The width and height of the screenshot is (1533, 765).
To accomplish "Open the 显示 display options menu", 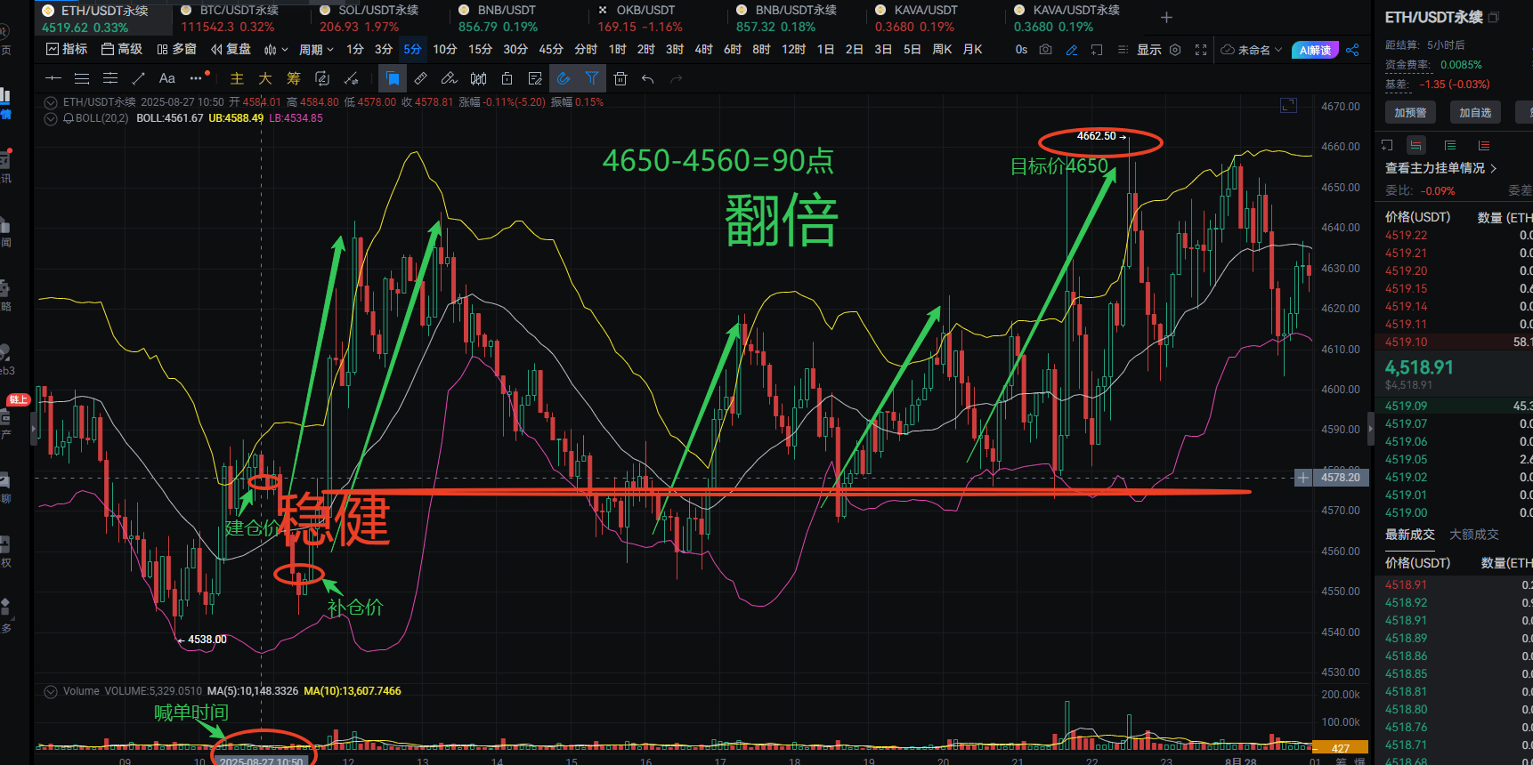I will click(1148, 50).
